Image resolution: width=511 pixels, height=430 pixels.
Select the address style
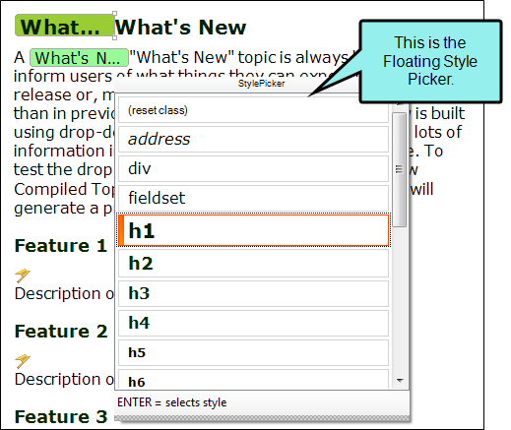pos(253,139)
